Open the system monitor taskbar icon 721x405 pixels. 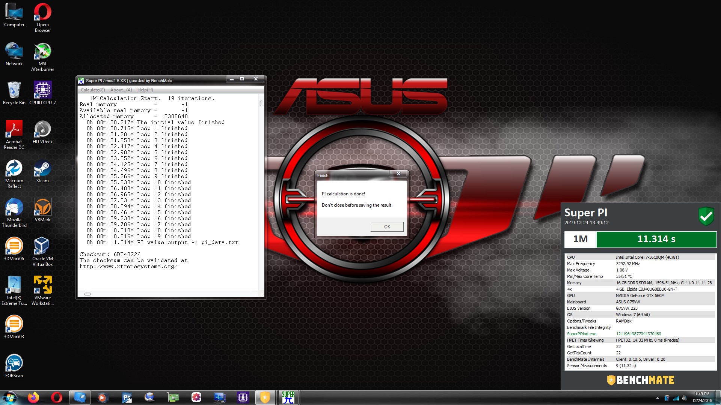tap(220, 397)
